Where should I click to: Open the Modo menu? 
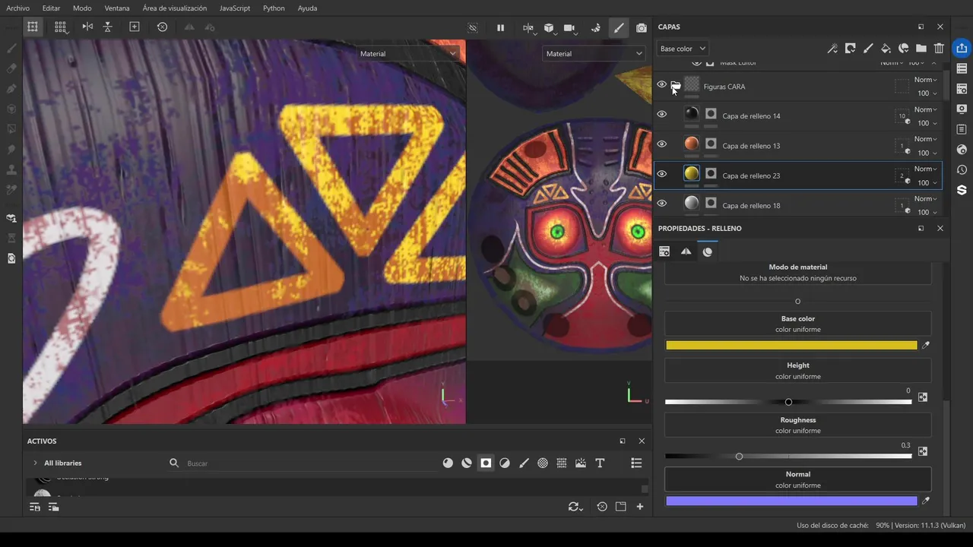[82, 8]
